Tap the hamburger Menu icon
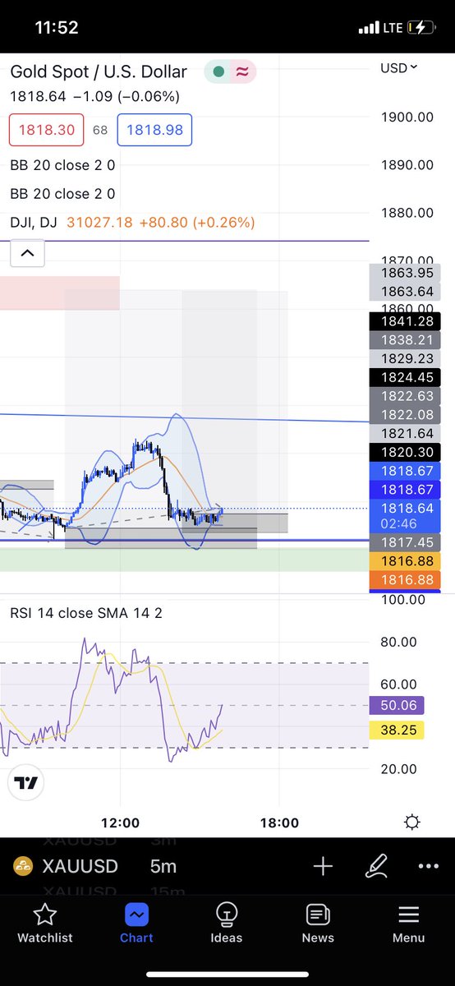This screenshot has height=986, width=455. (408, 915)
